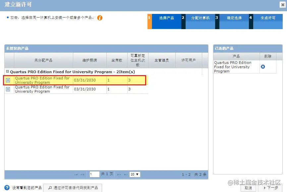Click document icon of second Quartus row

click(x=8, y=89)
